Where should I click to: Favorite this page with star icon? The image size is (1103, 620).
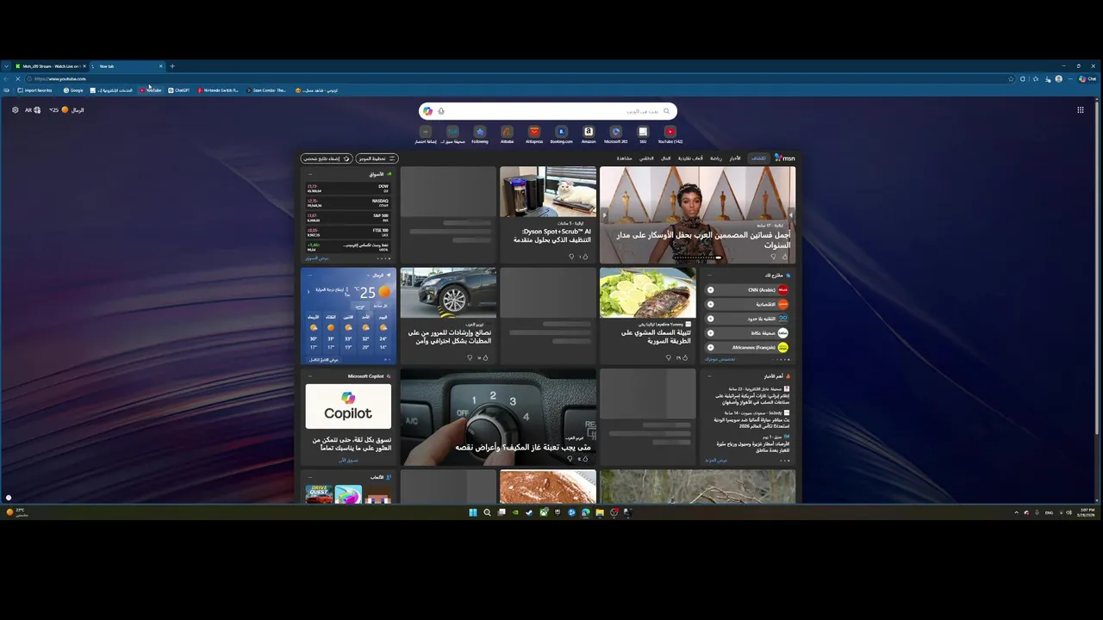(x=1011, y=78)
